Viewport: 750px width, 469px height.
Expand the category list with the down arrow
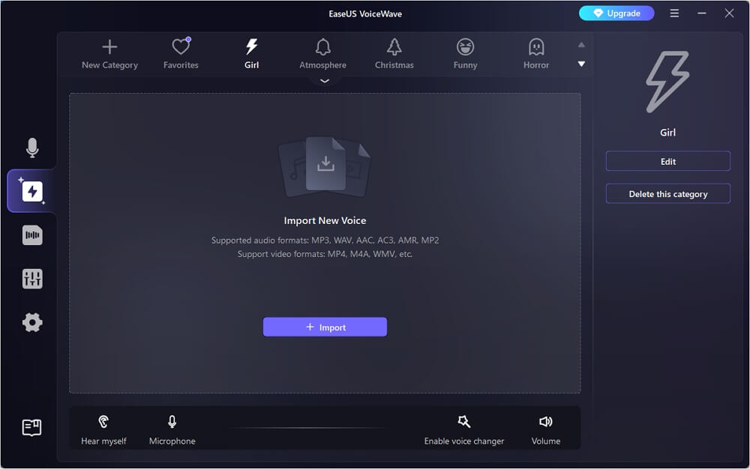point(581,64)
